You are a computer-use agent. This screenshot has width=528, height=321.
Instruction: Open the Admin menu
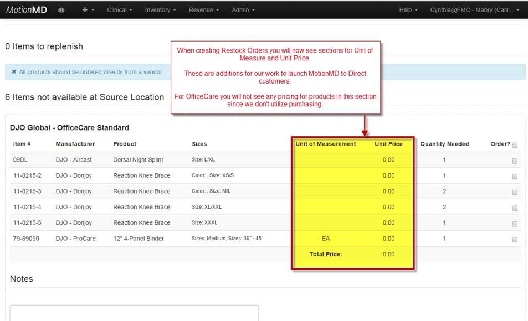pyautogui.click(x=243, y=10)
